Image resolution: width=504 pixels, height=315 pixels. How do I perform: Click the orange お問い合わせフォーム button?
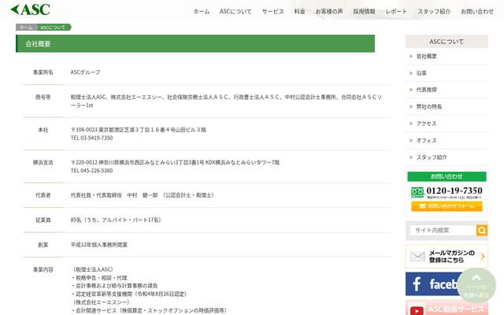coord(447,206)
